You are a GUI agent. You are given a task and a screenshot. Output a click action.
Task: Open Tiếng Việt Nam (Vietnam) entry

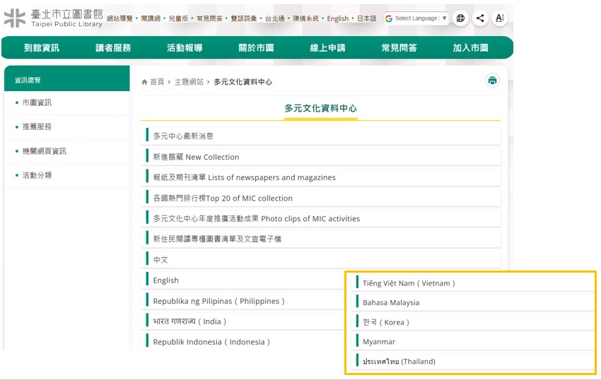coord(409,283)
